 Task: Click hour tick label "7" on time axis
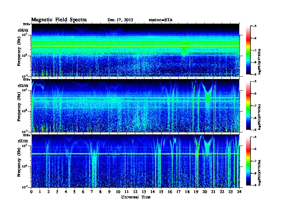(x=92, y=192)
